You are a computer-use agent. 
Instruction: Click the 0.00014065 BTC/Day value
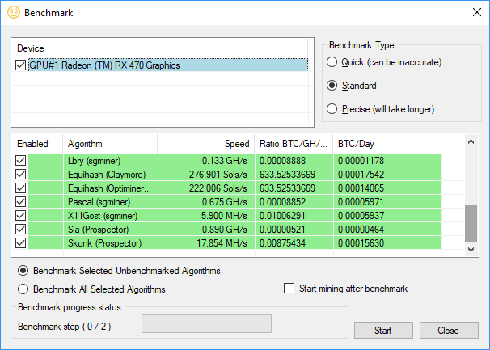pyautogui.click(x=361, y=188)
